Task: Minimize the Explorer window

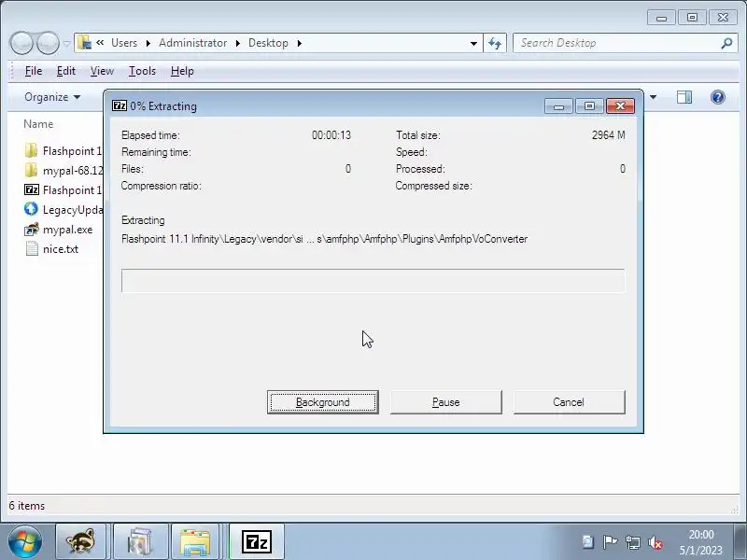Action: [661, 18]
